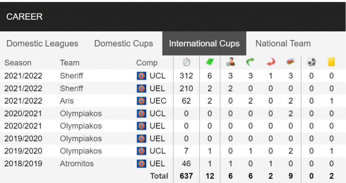346x183 pixels.
Task: Click the stopwatch minutes-played column icon
Action: pyautogui.click(x=186, y=62)
